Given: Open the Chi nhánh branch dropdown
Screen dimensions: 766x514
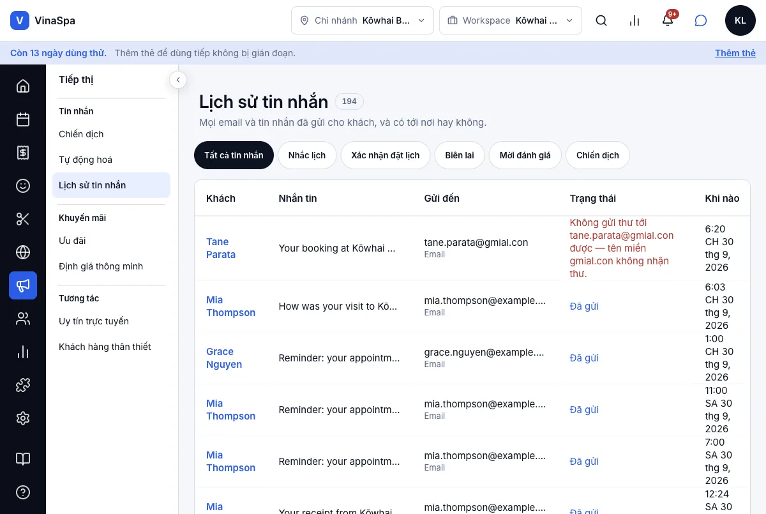Looking at the screenshot, I should (363, 20).
